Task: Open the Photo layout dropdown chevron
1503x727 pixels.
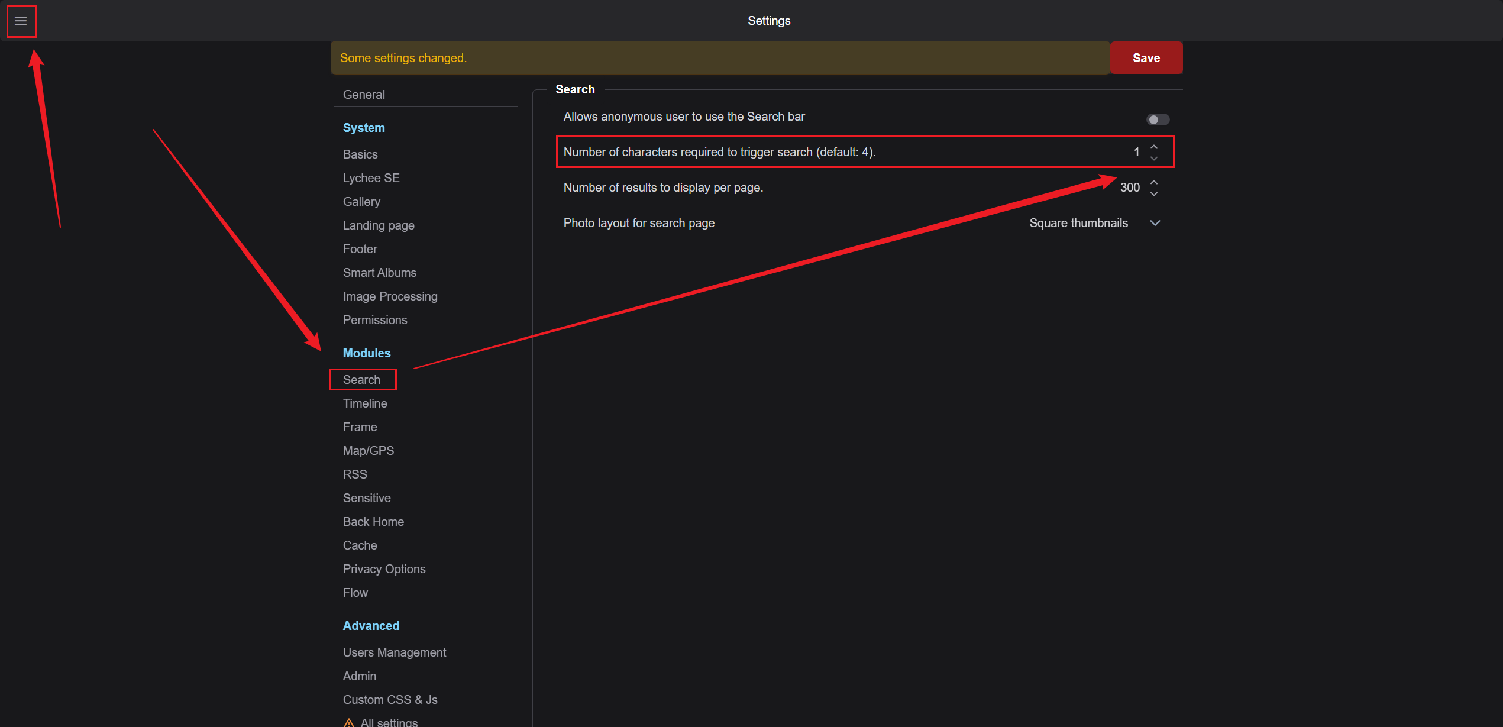Action: click(1155, 223)
